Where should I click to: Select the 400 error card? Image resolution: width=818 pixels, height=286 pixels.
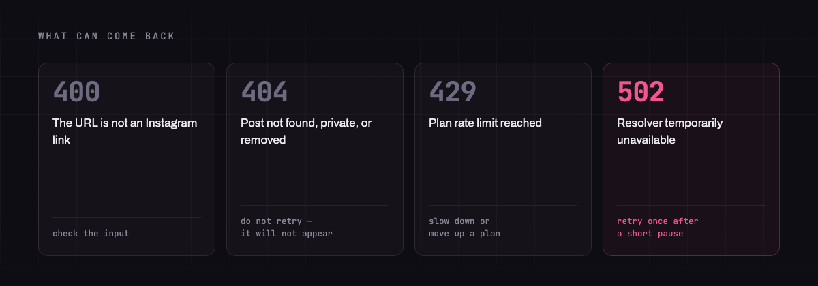[x=127, y=159]
